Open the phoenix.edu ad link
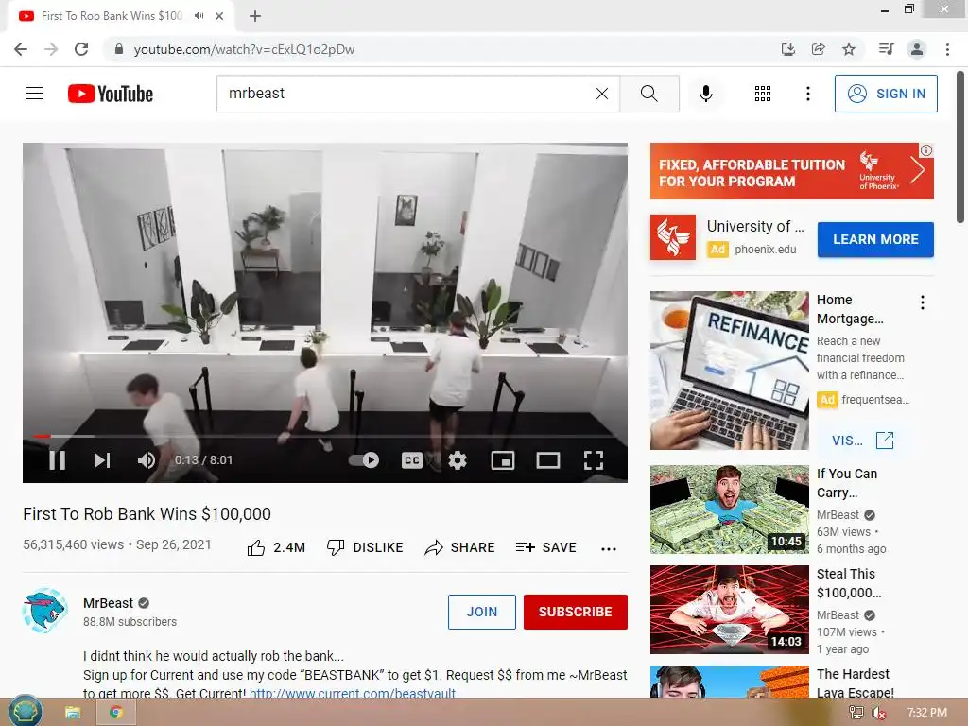The width and height of the screenshot is (968, 726). [766, 250]
